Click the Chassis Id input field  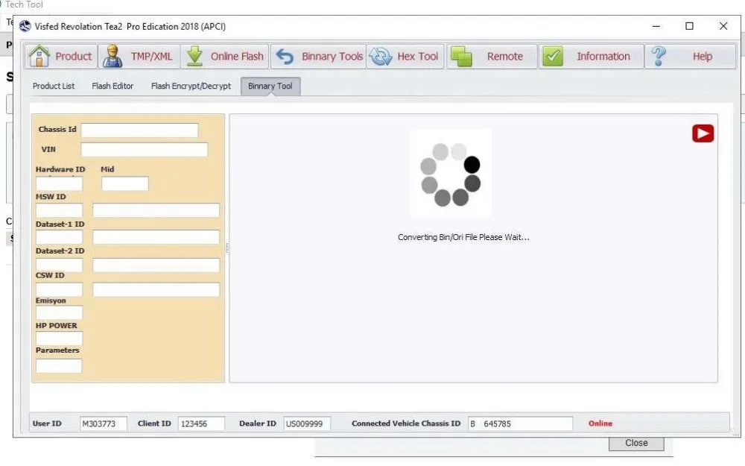140,130
